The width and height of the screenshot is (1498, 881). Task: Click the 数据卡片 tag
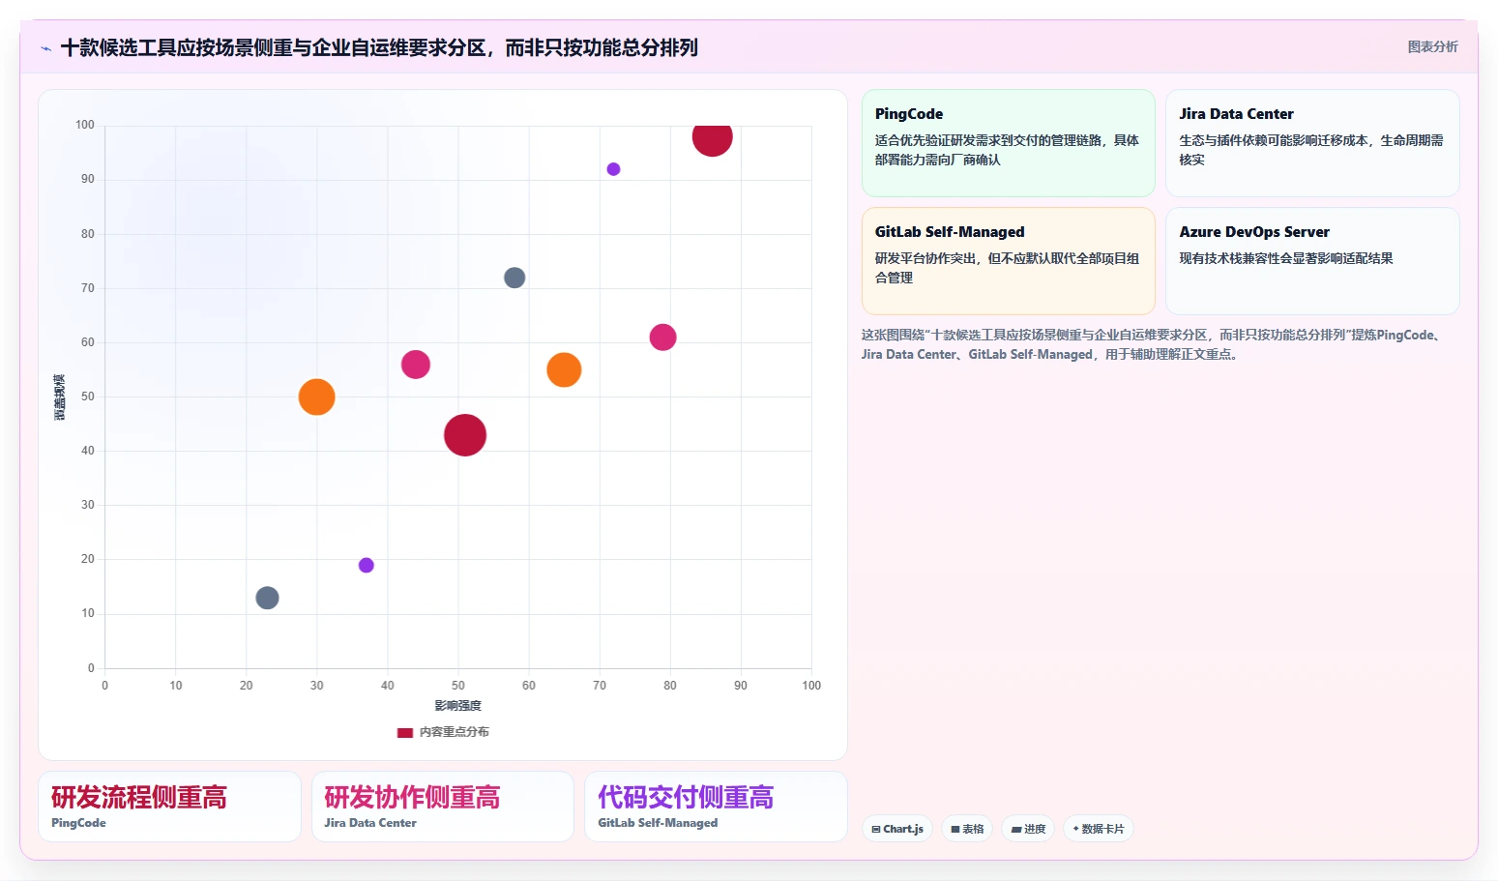(1099, 829)
